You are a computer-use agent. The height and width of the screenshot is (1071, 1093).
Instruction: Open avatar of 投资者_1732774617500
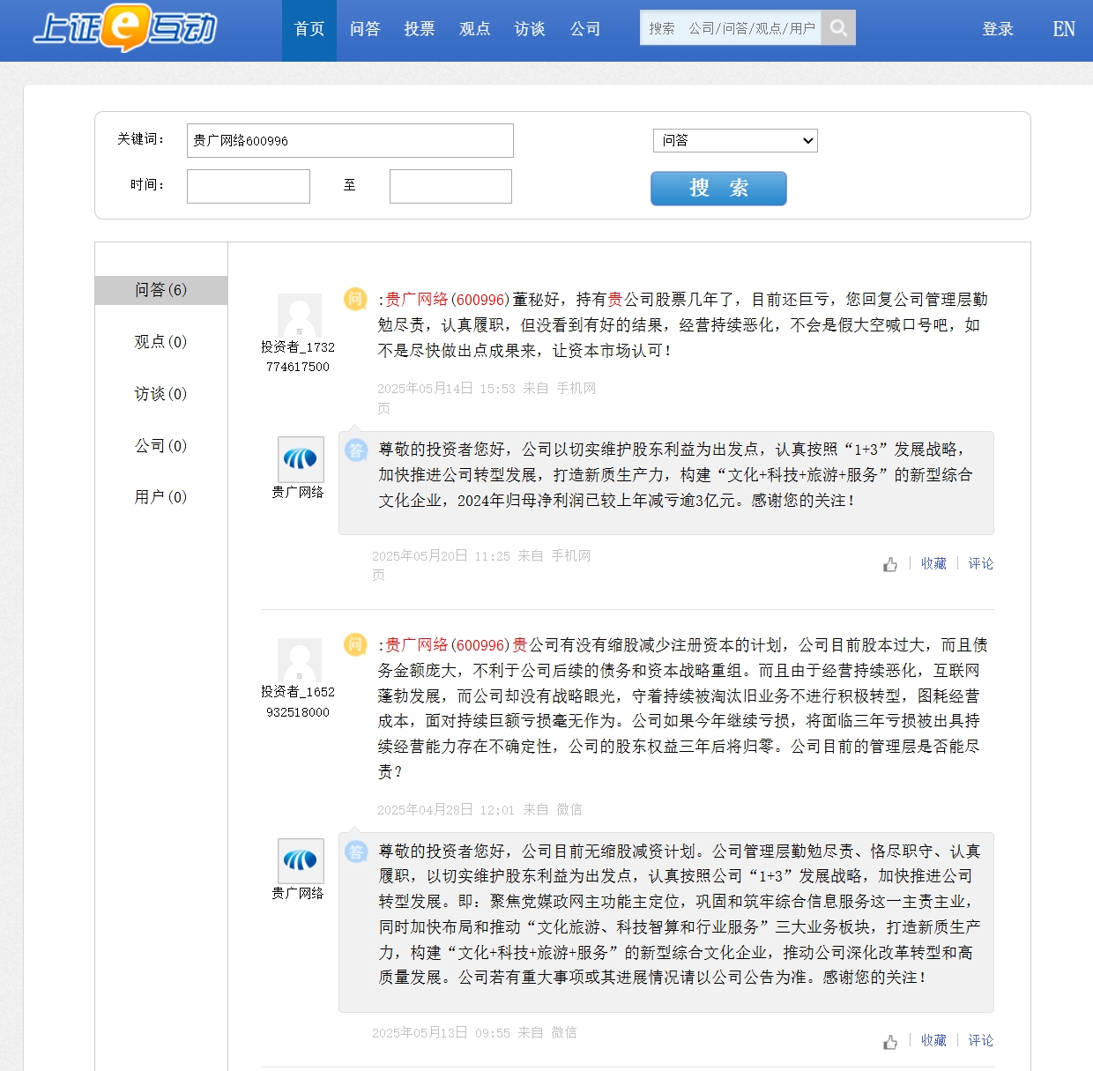click(x=300, y=316)
